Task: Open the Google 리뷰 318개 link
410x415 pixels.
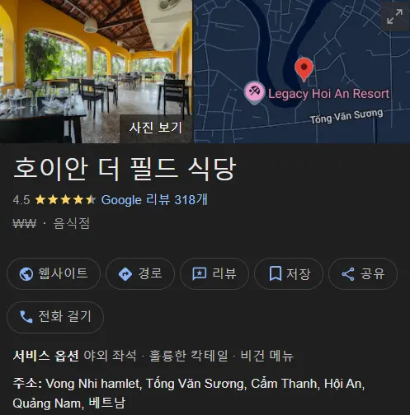Action: [x=154, y=200]
